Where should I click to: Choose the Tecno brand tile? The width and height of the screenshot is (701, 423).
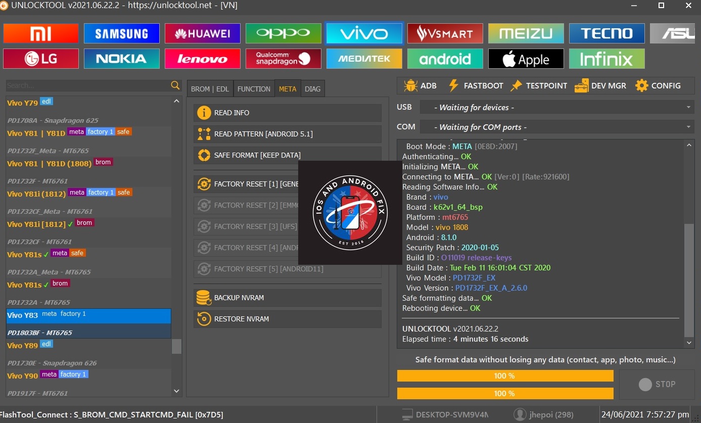click(607, 33)
